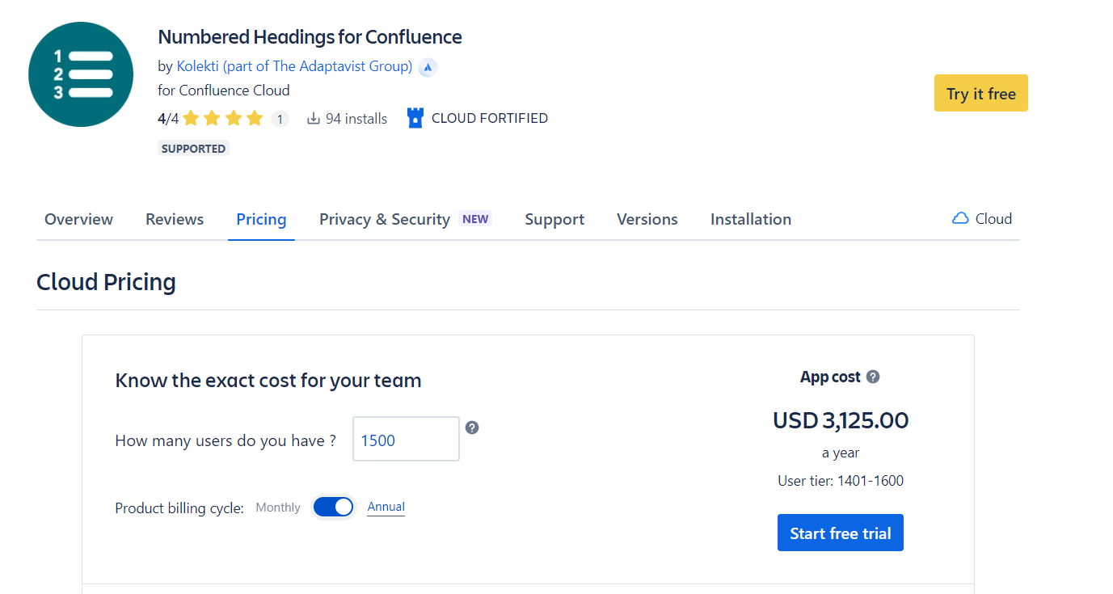
Task: Select Annual billing cycle option
Action: 386,507
